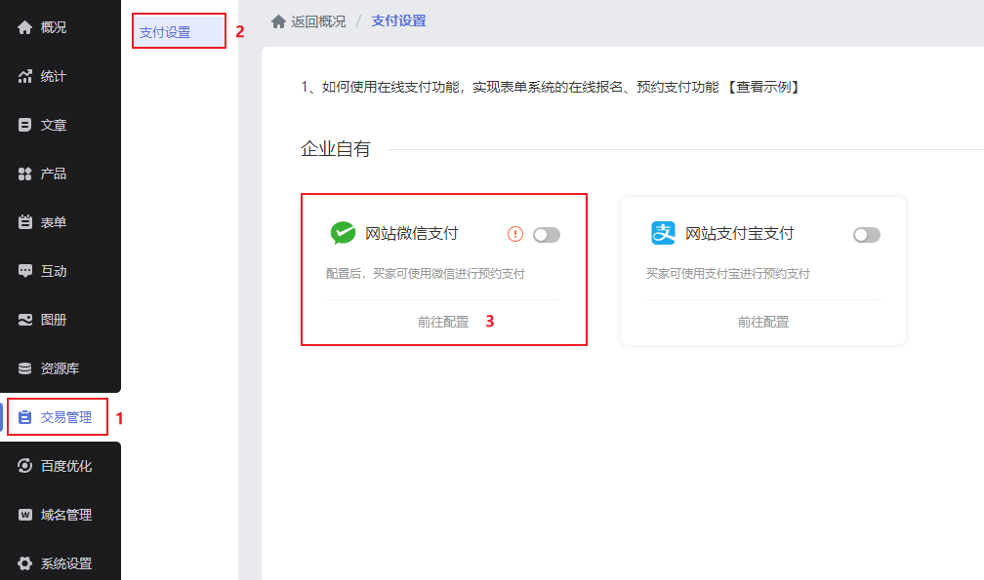The height and width of the screenshot is (580, 984).
Task: Click 返回概况 breadcrumb link
Action: (318, 21)
